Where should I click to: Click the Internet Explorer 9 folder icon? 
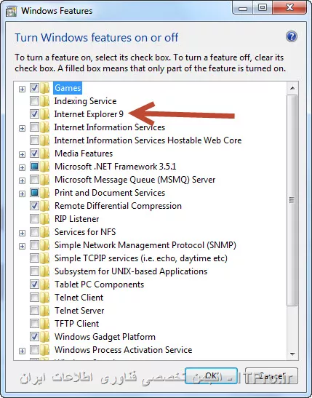[44, 114]
